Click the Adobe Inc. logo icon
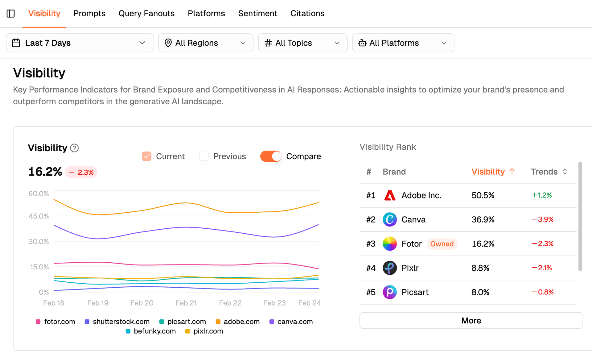Image resolution: width=592 pixels, height=358 pixels. click(x=390, y=195)
